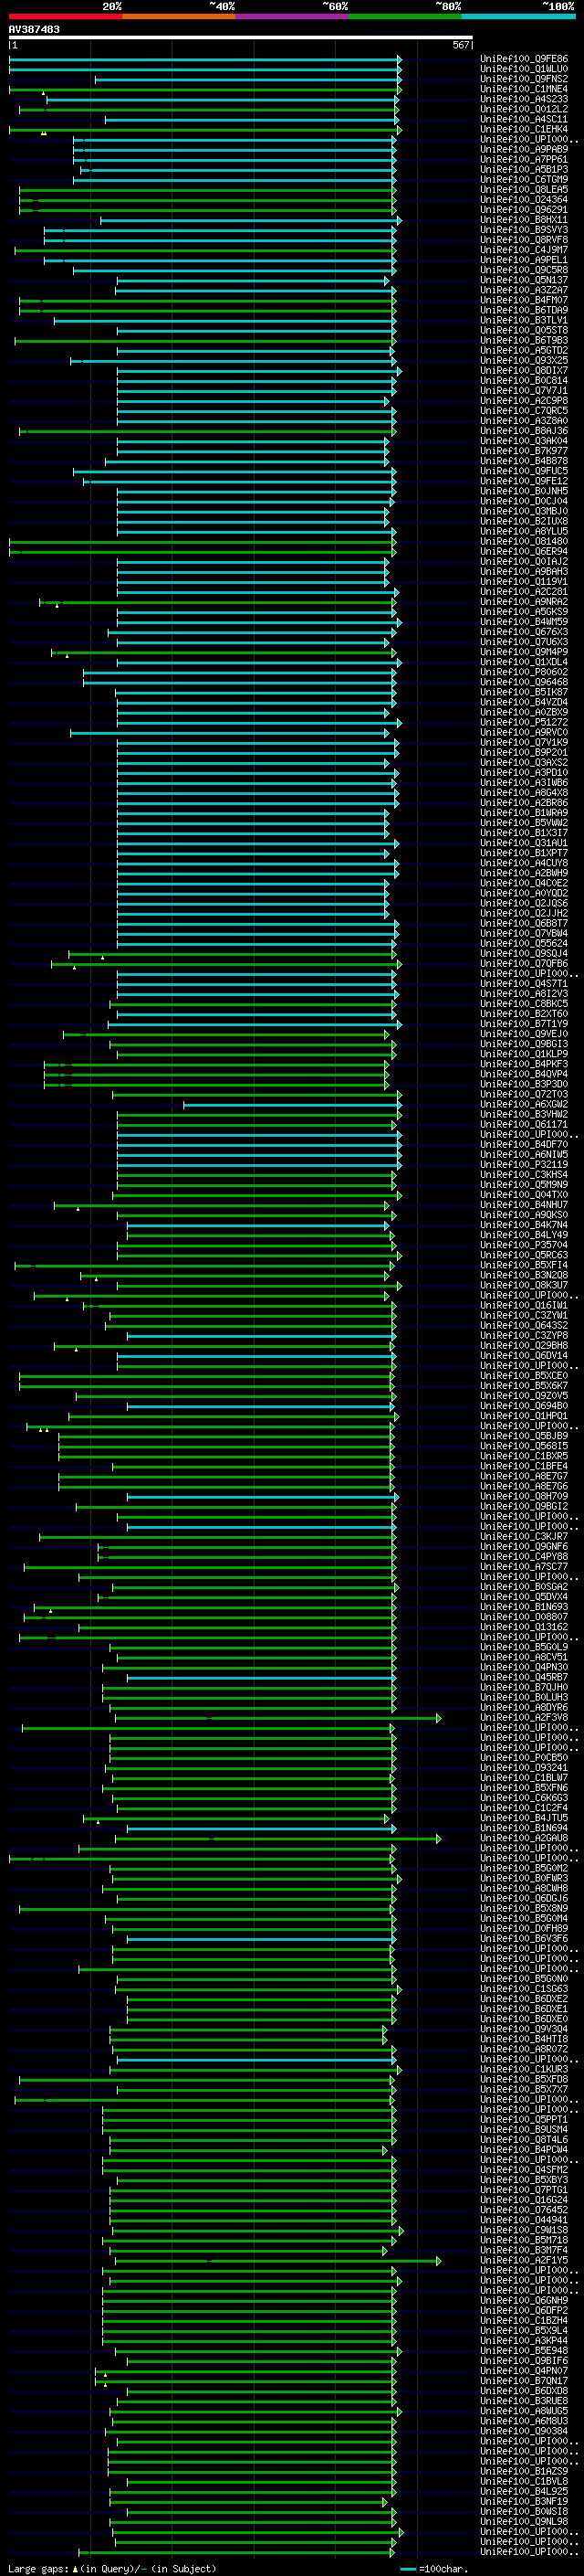Click the query end position 567
This screenshot has width=584, height=2576.
(460, 45)
